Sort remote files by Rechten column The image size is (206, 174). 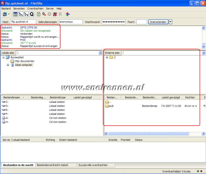coord(192,97)
